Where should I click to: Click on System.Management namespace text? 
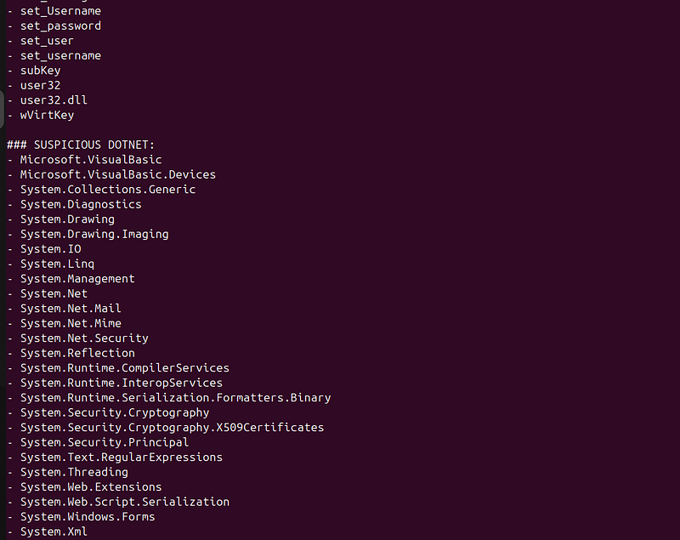77,279
